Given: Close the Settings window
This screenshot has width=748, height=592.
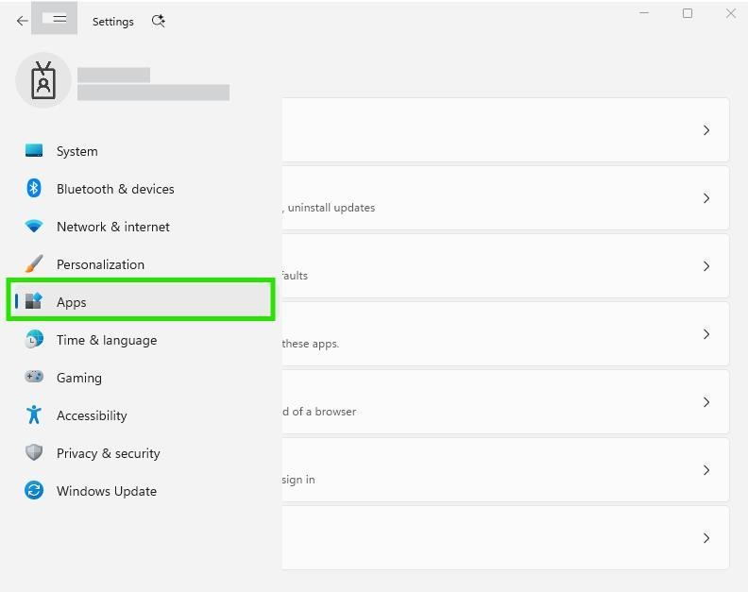Looking at the screenshot, I should click(731, 13).
